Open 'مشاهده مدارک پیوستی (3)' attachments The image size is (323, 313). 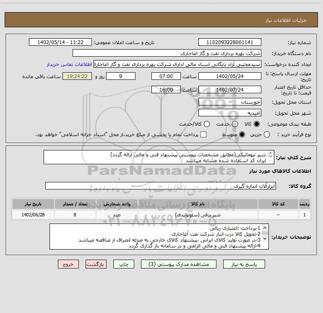point(179,264)
